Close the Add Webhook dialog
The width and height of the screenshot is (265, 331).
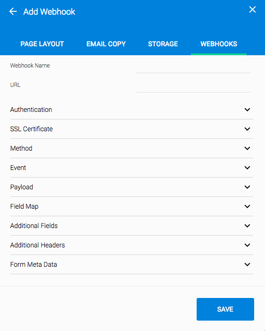coord(252,9)
